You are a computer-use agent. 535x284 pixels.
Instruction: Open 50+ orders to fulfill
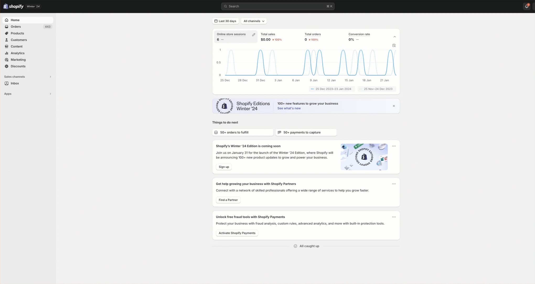point(243,133)
